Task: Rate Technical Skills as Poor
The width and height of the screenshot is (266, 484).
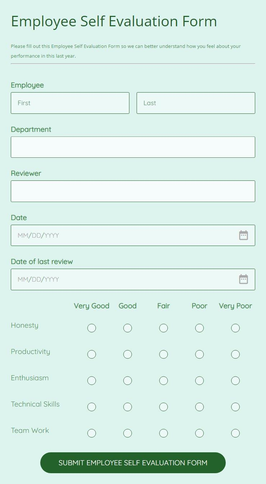Action: (x=199, y=407)
